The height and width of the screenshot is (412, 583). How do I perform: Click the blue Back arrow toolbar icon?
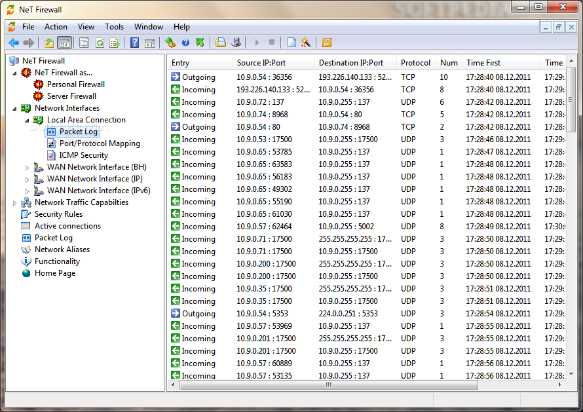14,43
